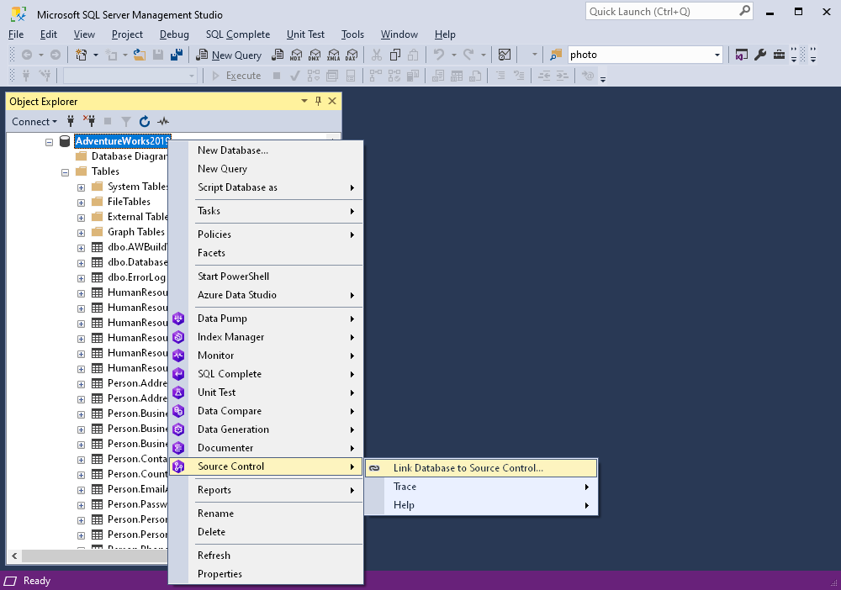Click the Navigate Backward icon
The width and height of the screenshot is (841, 590).
click(27, 55)
